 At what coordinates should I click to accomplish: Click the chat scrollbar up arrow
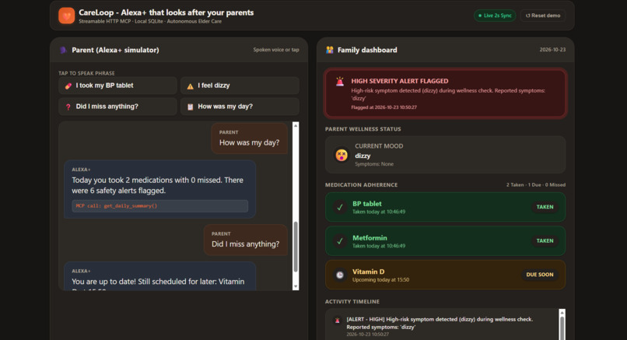(x=296, y=125)
